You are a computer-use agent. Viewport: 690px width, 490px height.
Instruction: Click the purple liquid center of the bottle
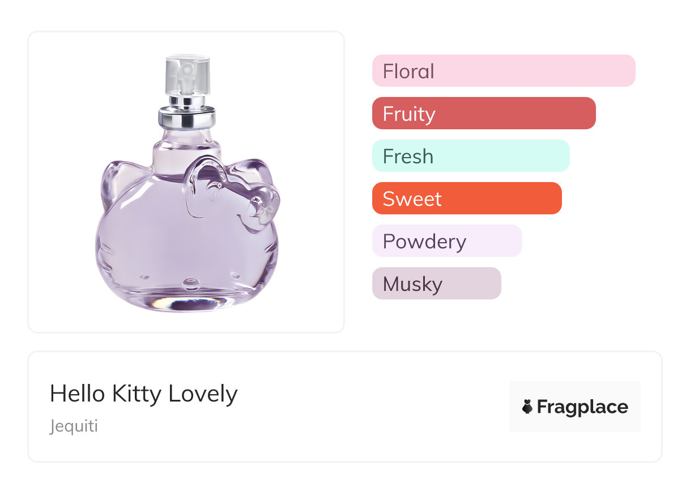point(170,238)
